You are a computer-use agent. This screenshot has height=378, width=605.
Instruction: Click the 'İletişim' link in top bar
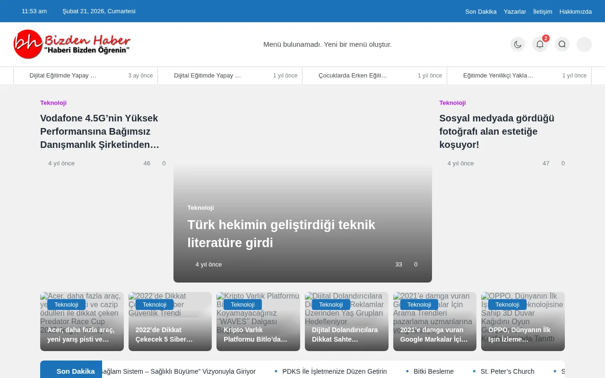click(543, 11)
